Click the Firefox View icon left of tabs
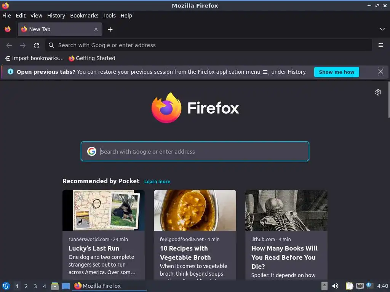Screen dimensions: 390x292 8,29
